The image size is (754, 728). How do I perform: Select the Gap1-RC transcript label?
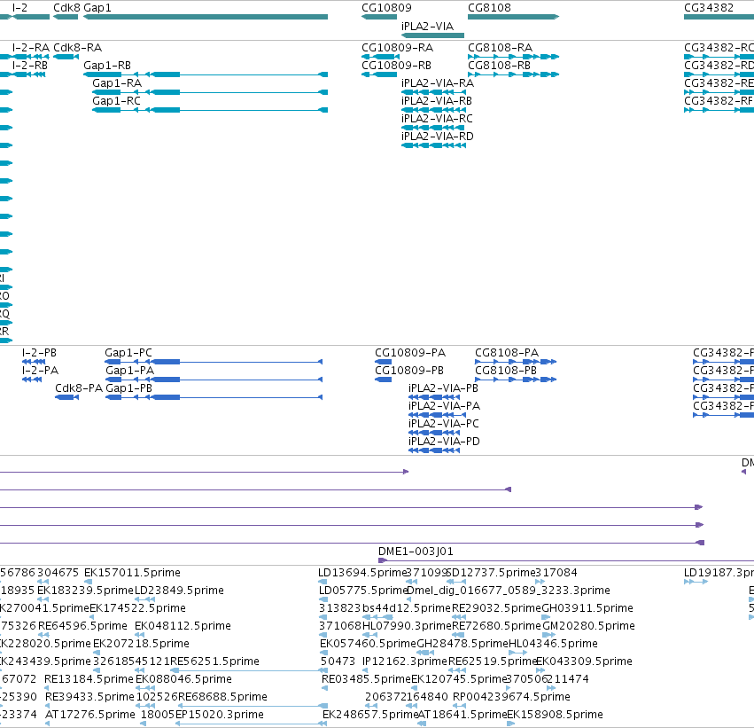(116, 101)
